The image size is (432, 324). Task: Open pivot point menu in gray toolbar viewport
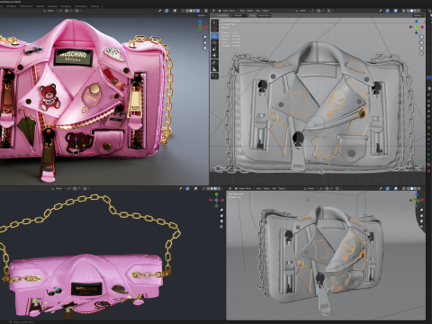(x=312, y=11)
